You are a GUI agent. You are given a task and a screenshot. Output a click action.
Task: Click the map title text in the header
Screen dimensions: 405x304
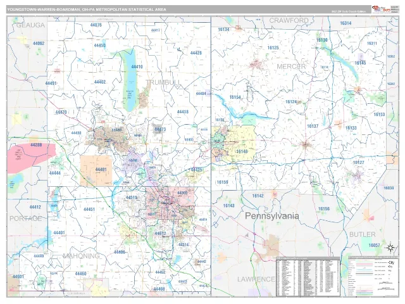[87, 9]
